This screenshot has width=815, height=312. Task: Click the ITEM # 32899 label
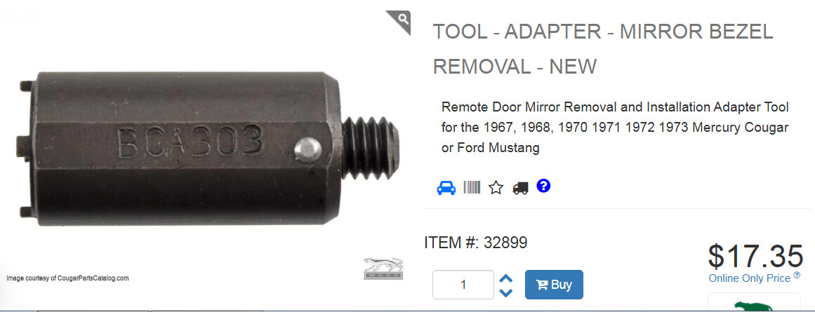coord(475,243)
